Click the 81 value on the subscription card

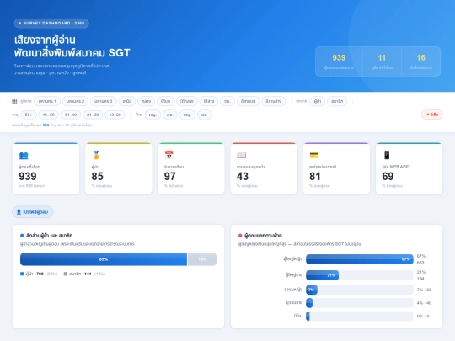pyautogui.click(x=315, y=176)
